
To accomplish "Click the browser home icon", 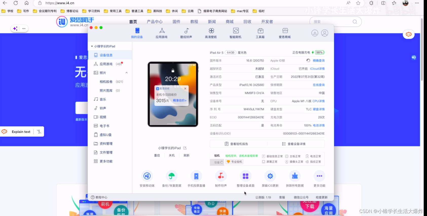I will pos(27,3).
